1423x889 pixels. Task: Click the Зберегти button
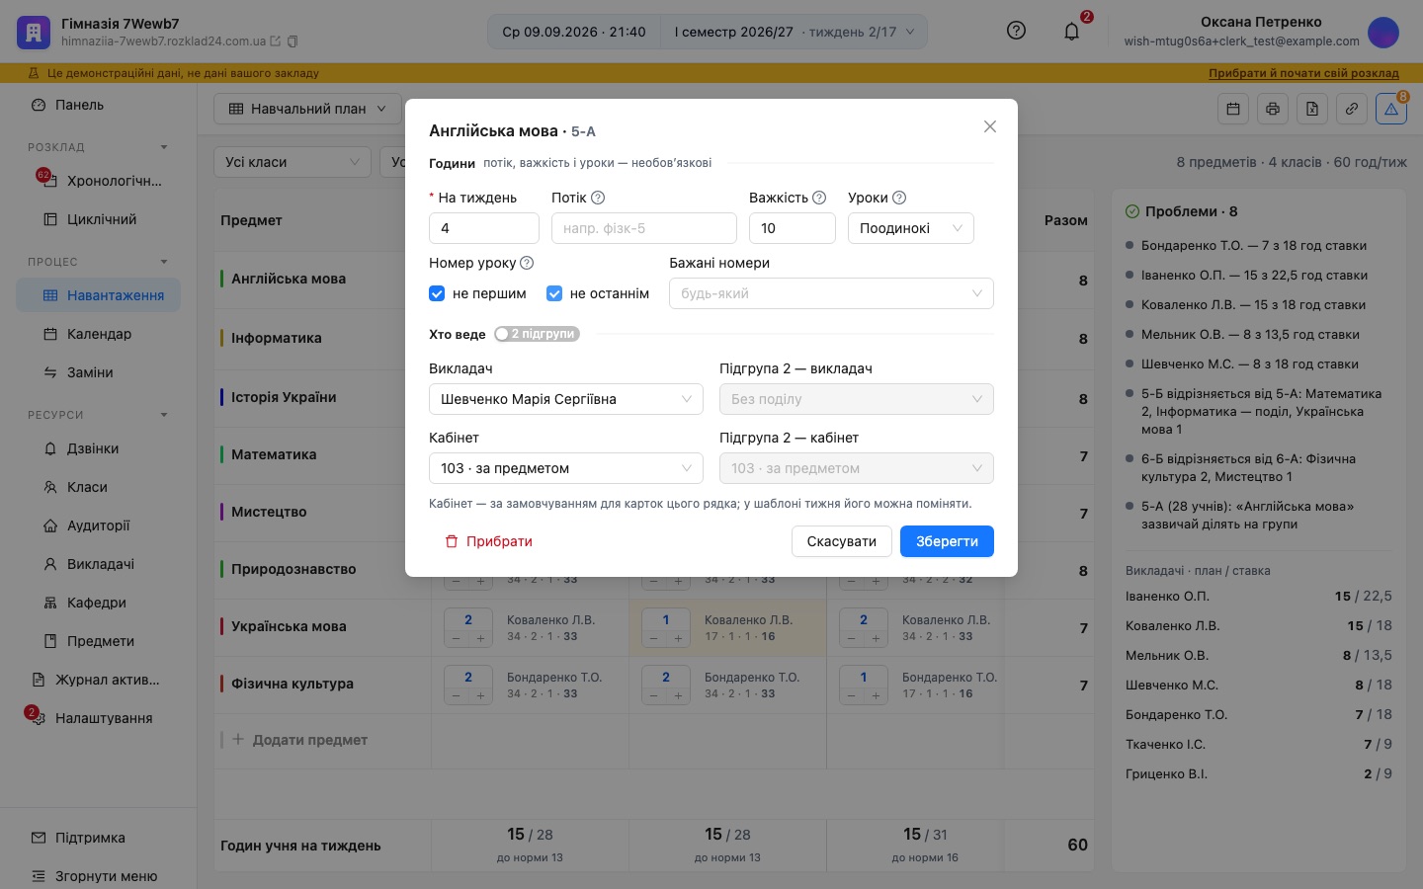tap(947, 541)
